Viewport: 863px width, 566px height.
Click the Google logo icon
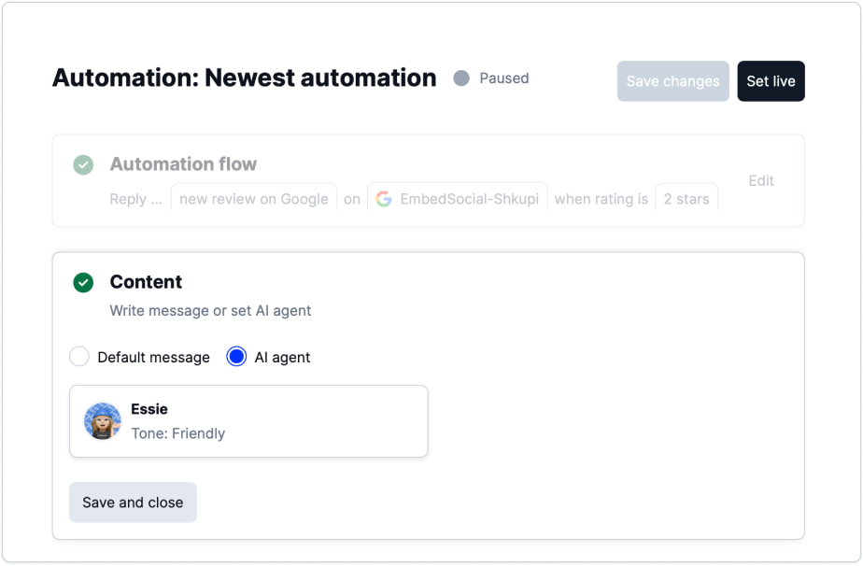(x=383, y=199)
